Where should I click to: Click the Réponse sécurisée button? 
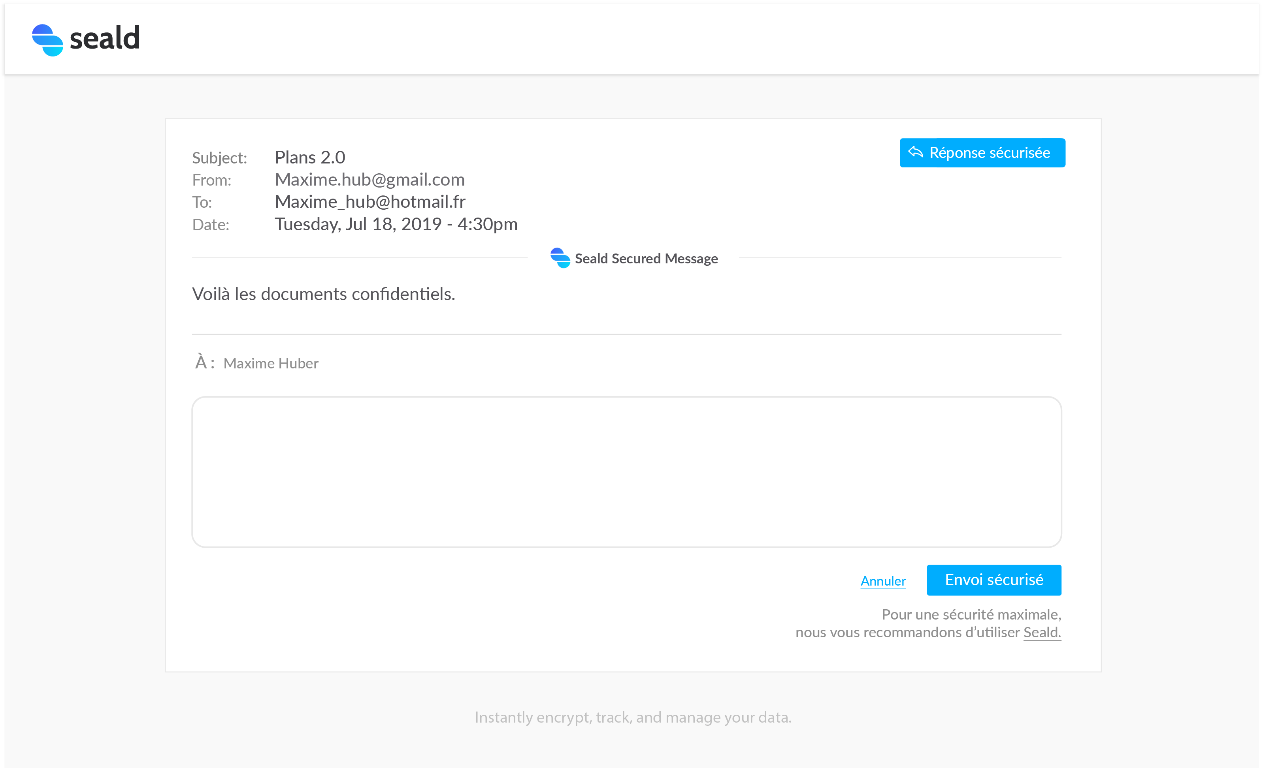click(982, 153)
